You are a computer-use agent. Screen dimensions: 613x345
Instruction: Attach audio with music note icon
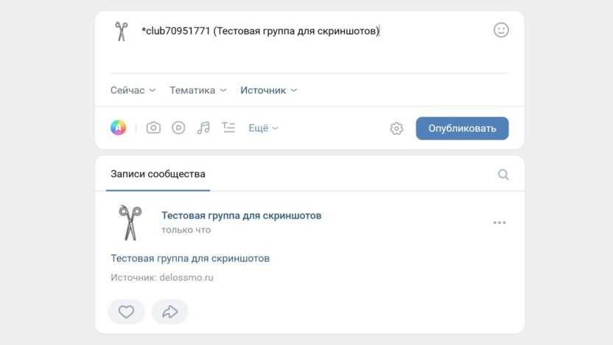point(203,128)
